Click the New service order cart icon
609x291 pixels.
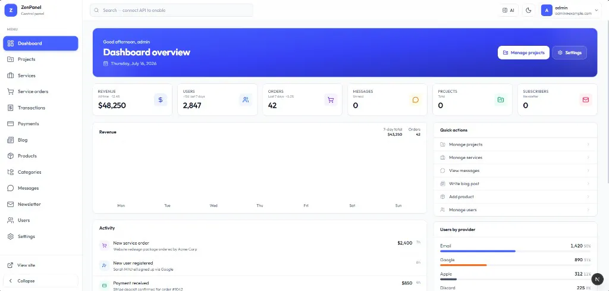pyautogui.click(x=104, y=246)
